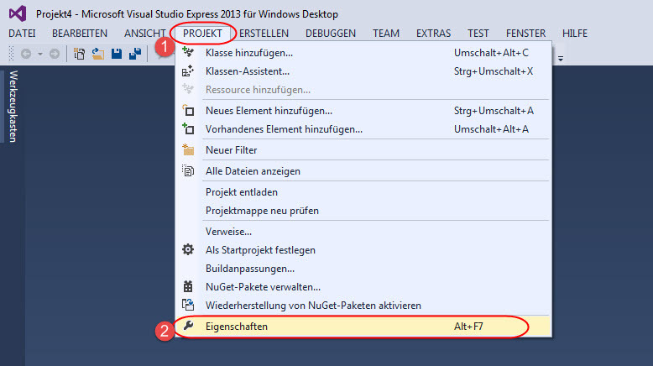Click the Strg+Umschalt+X shortcut text
This screenshot has height=366, width=653.
pyautogui.click(x=494, y=71)
